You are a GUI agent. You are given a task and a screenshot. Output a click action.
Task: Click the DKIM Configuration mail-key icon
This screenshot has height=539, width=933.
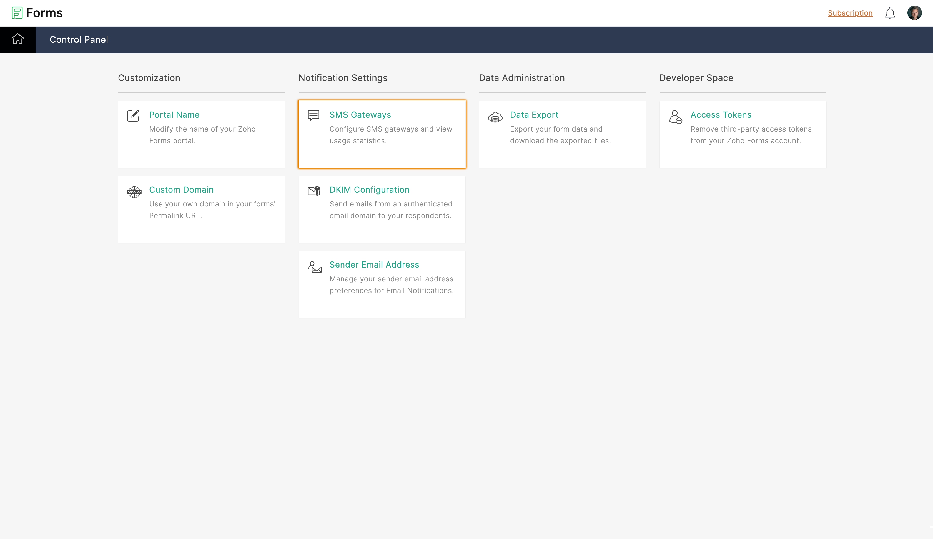(314, 191)
